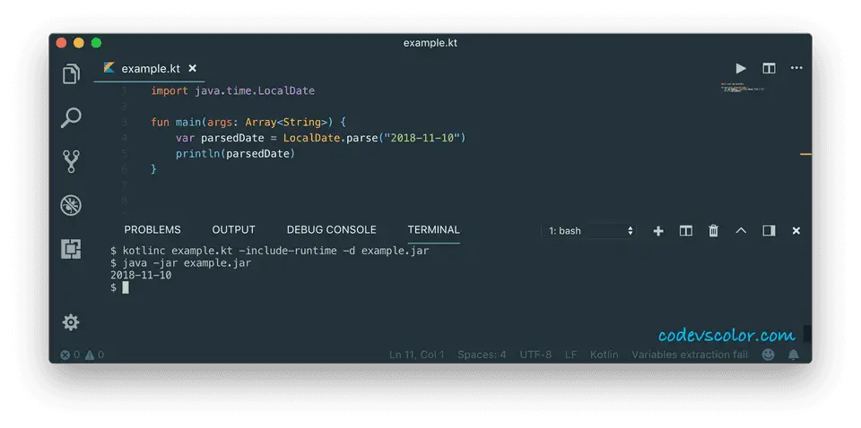This screenshot has height=428, width=861.
Task: Click the closing brace on line 6
Action: point(153,169)
